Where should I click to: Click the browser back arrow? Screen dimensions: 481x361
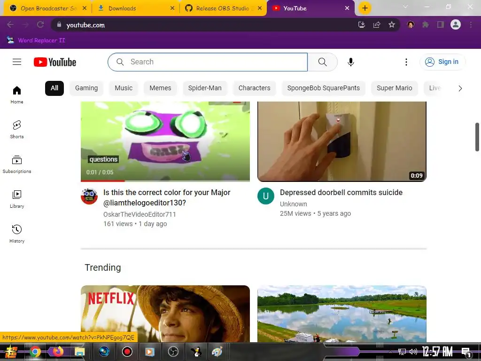coord(10,24)
